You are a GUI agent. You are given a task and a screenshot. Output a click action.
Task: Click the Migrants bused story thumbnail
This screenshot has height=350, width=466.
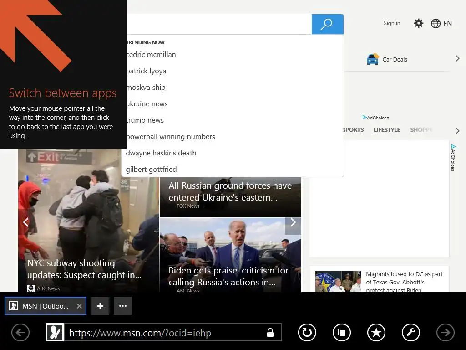[x=338, y=282]
